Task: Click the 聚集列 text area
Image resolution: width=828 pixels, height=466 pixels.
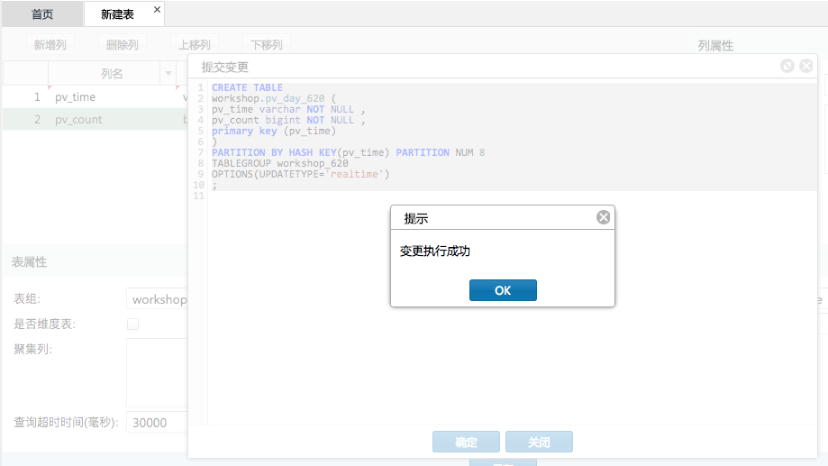Action: [157, 372]
